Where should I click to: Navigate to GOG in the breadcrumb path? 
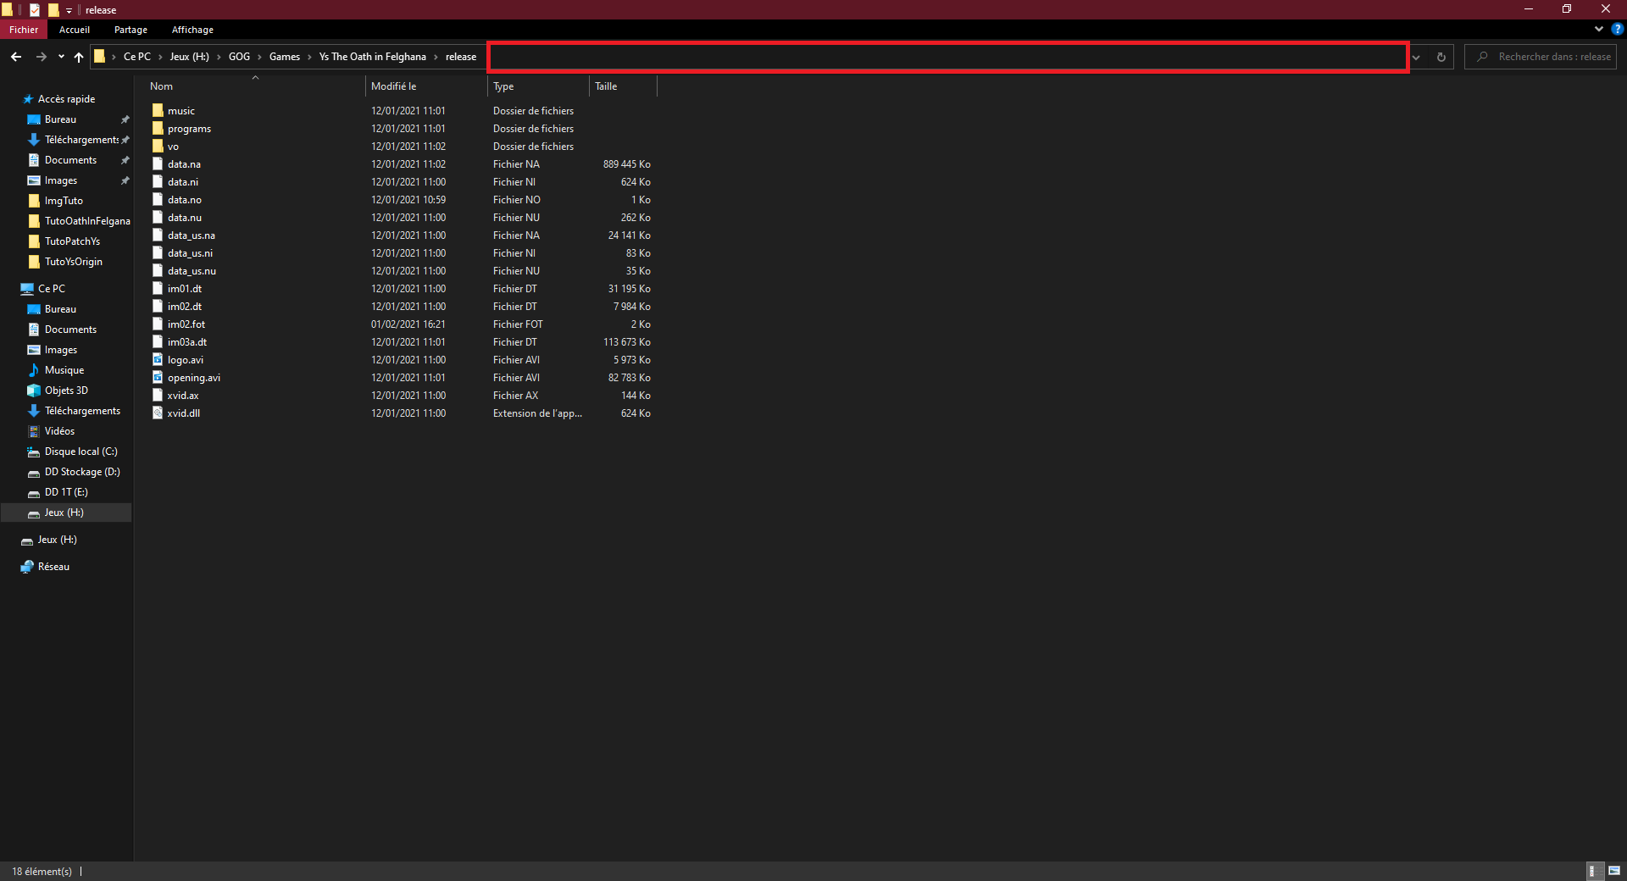click(x=239, y=57)
